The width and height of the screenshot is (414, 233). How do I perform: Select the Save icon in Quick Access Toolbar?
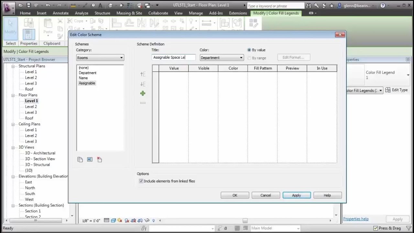click(29, 5)
